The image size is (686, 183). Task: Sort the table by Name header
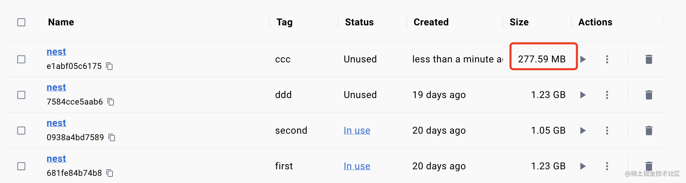tap(61, 22)
